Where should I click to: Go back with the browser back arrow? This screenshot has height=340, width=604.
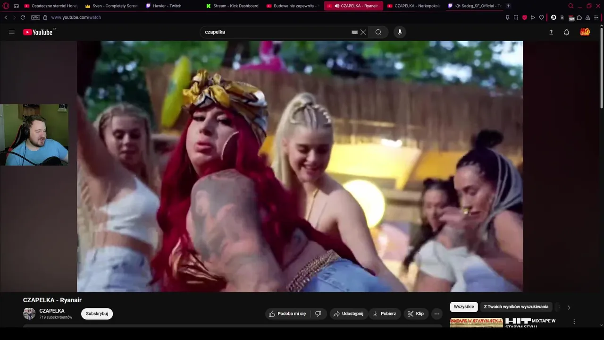(x=6, y=17)
